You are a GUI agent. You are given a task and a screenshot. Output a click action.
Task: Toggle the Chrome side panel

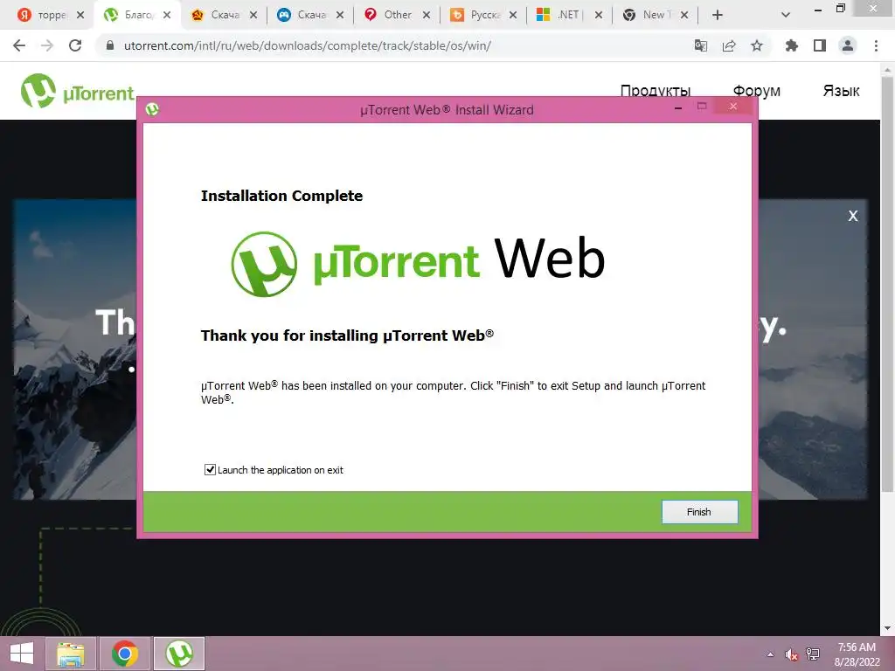click(x=820, y=45)
